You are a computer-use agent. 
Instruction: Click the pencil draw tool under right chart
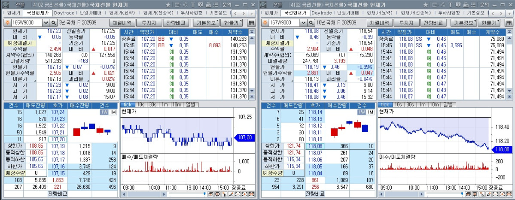click(x=488, y=194)
